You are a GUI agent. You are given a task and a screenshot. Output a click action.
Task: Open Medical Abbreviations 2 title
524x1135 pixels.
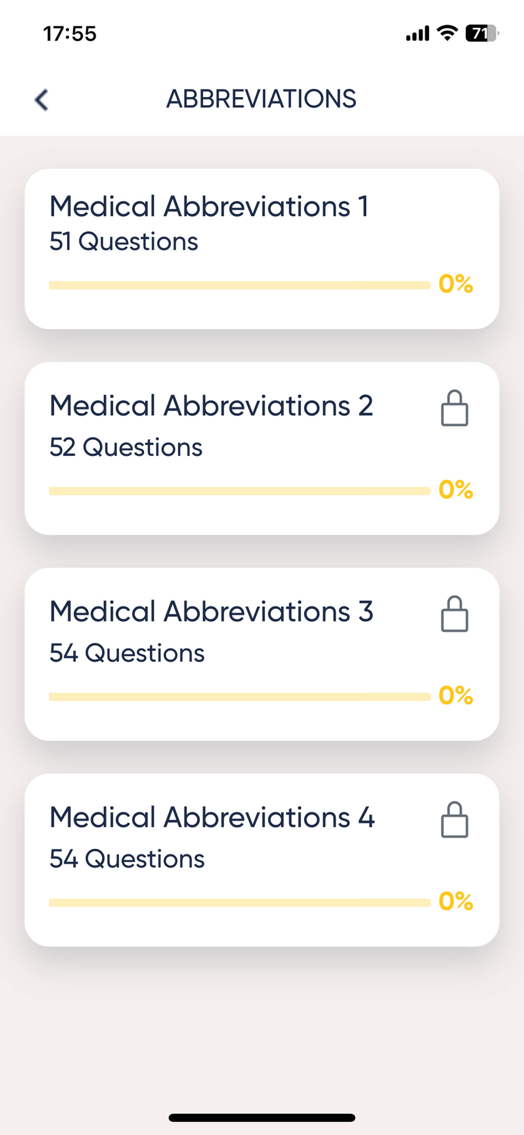[x=211, y=406]
